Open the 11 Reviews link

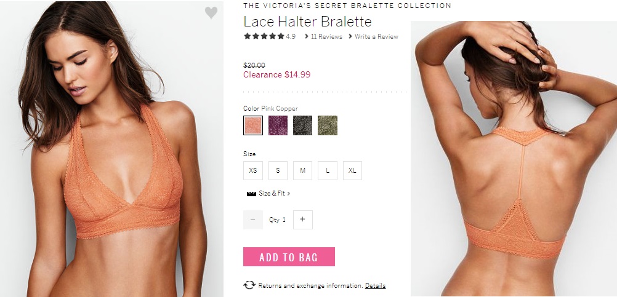click(326, 36)
